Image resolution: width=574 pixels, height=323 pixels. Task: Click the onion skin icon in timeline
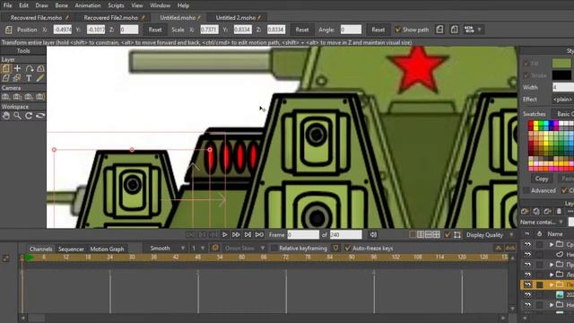coord(215,248)
